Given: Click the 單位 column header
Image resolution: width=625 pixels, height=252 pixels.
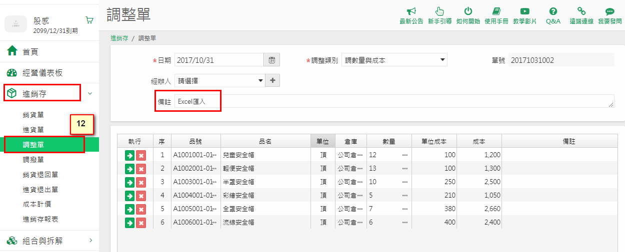Looking at the screenshot, I should pyautogui.click(x=323, y=141).
